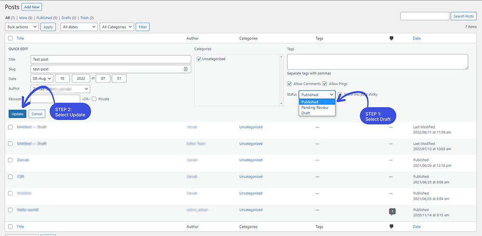482x236 pixels.
Task: Choose Published in the status list
Action: 317,102
